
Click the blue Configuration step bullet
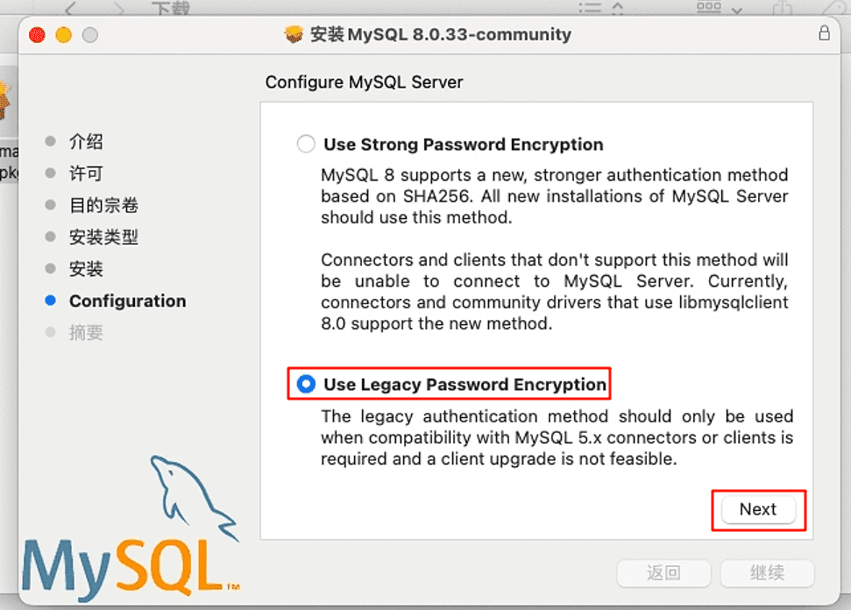(x=51, y=301)
